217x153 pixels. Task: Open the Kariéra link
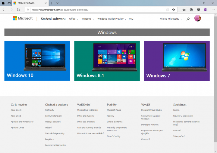(176, 110)
